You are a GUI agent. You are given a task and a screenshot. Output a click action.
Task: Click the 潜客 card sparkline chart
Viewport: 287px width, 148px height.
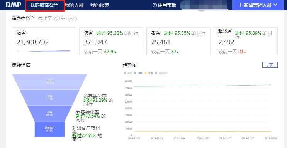[44, 51]
